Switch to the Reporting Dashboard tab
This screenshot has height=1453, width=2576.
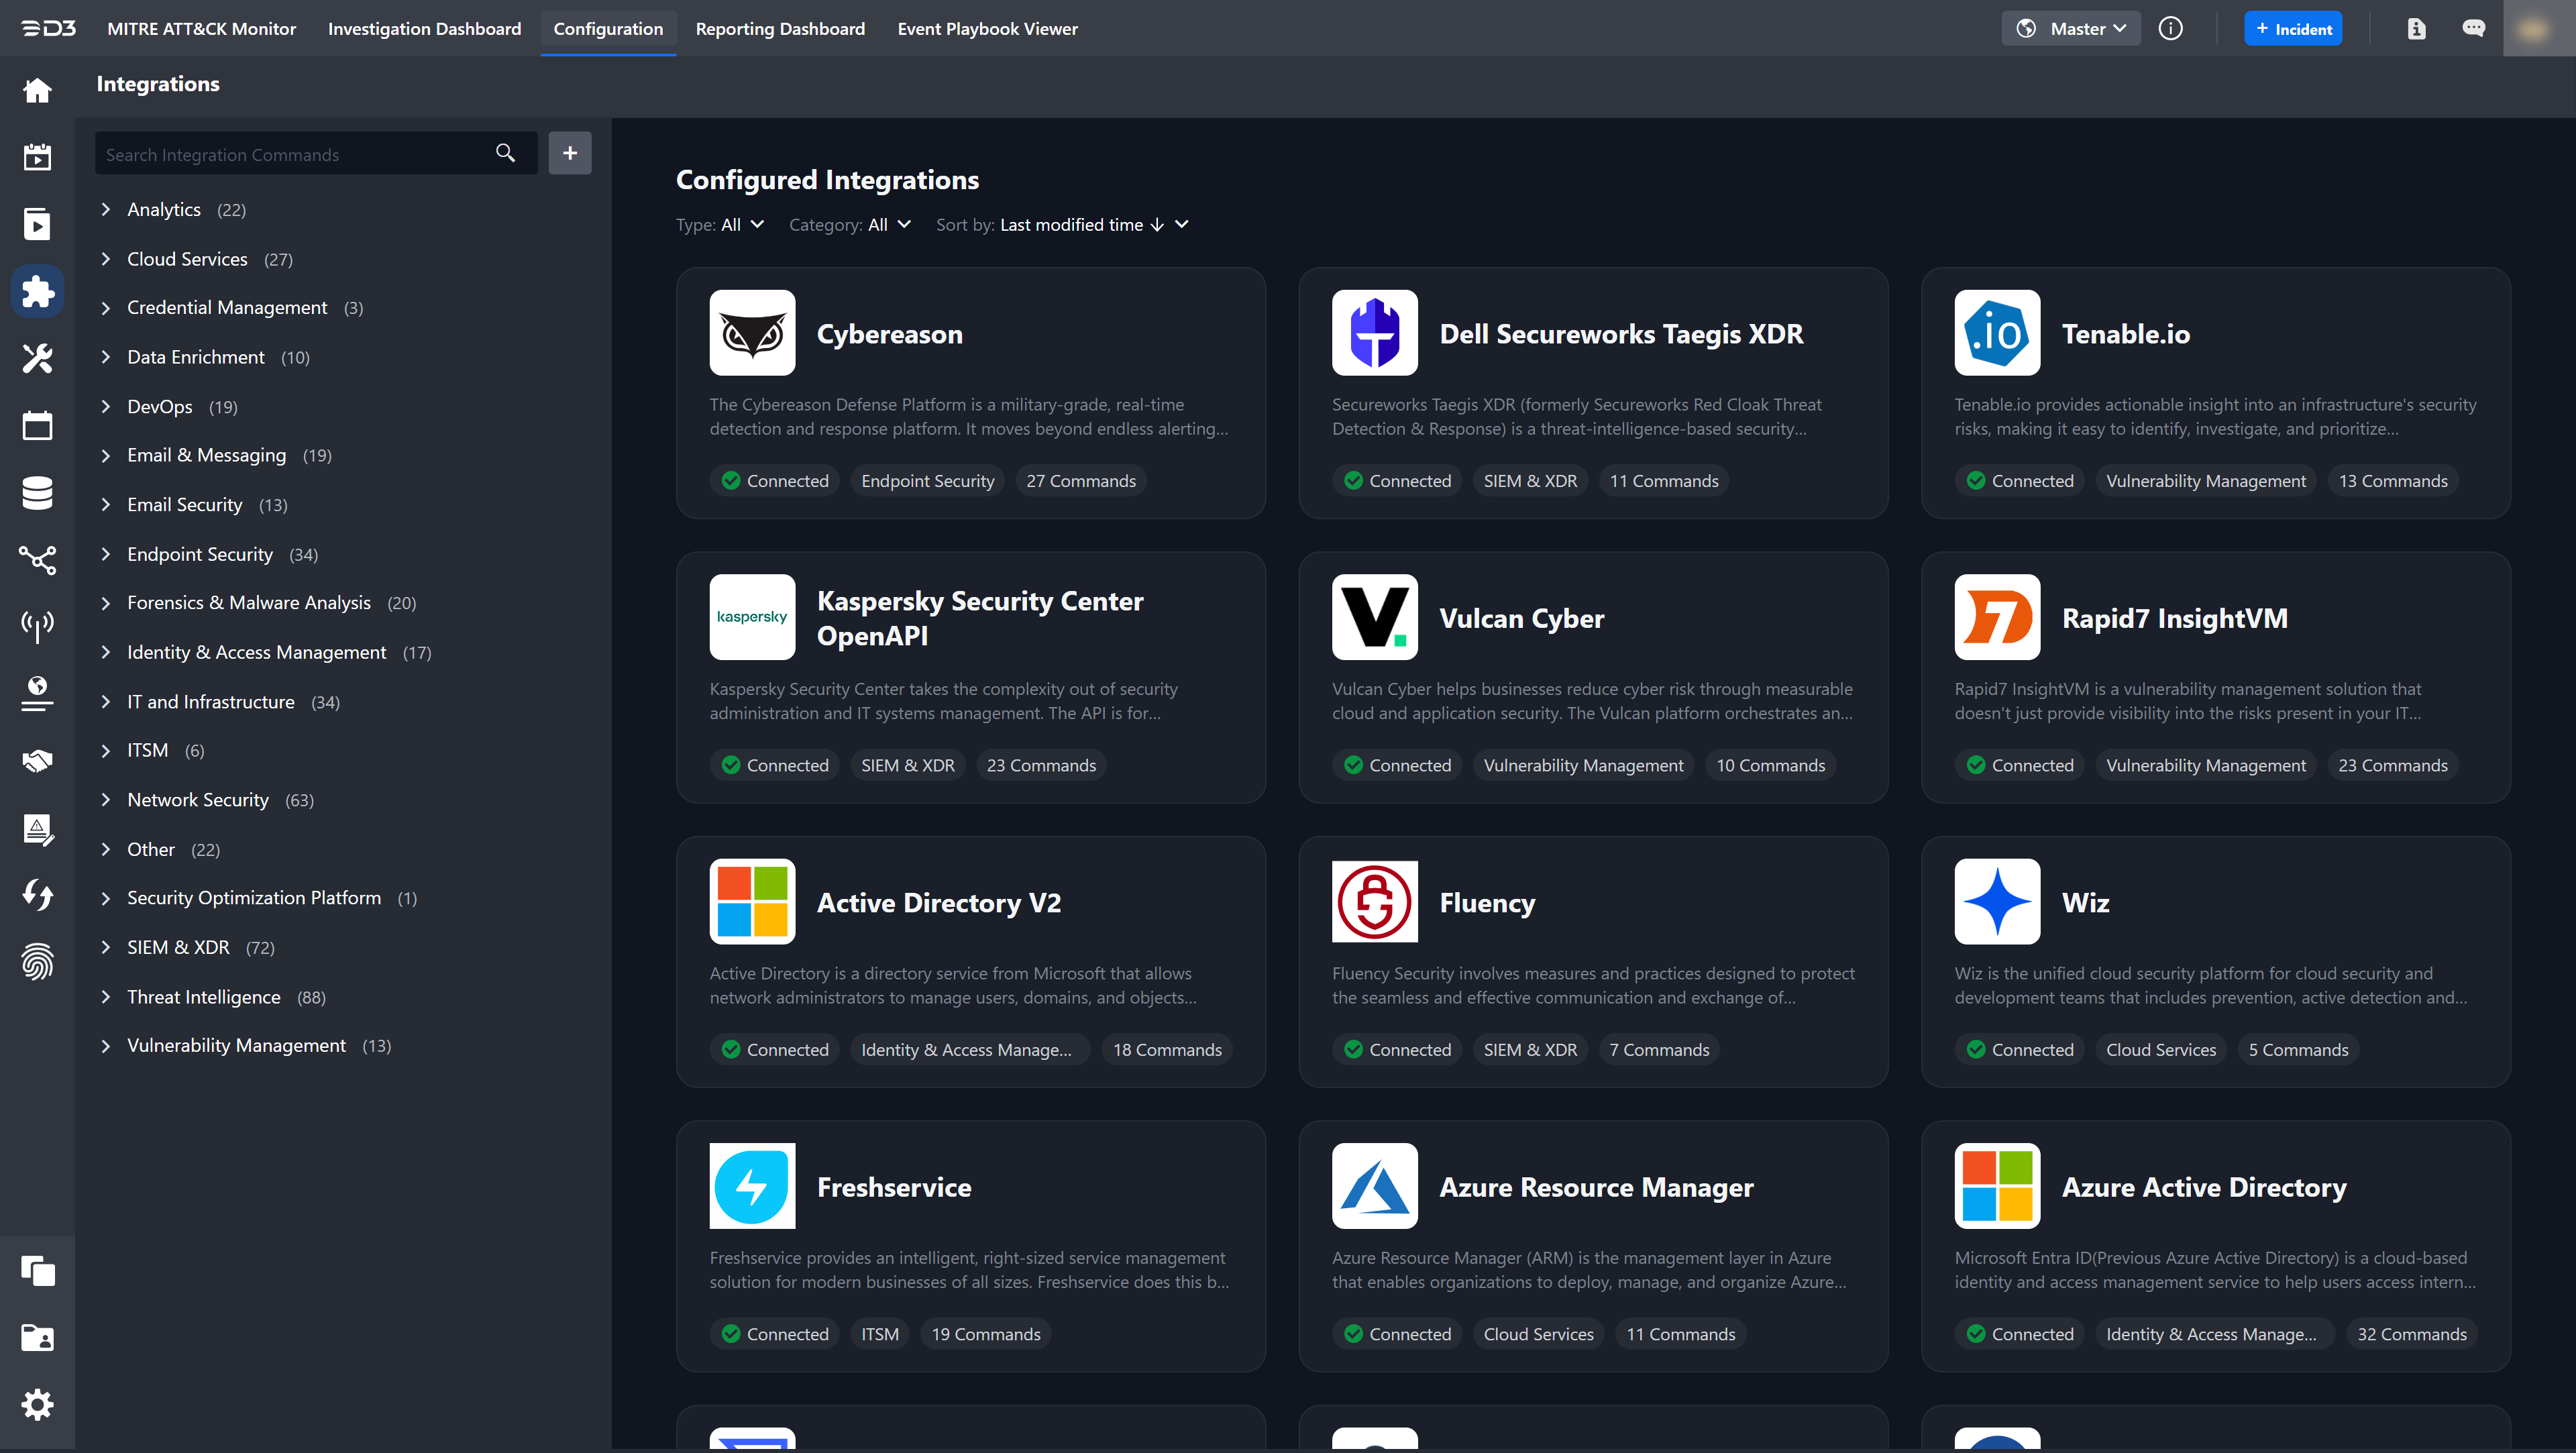[780, 29]
